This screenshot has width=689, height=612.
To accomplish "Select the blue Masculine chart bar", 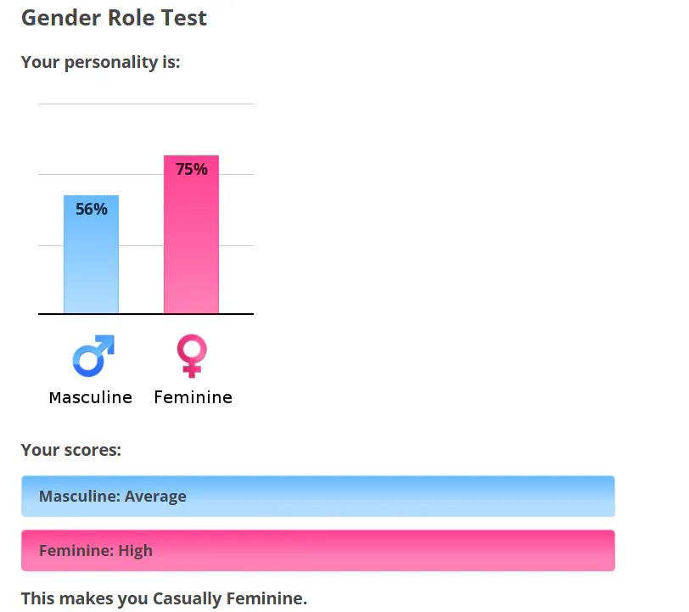I will tap(92, 254).
